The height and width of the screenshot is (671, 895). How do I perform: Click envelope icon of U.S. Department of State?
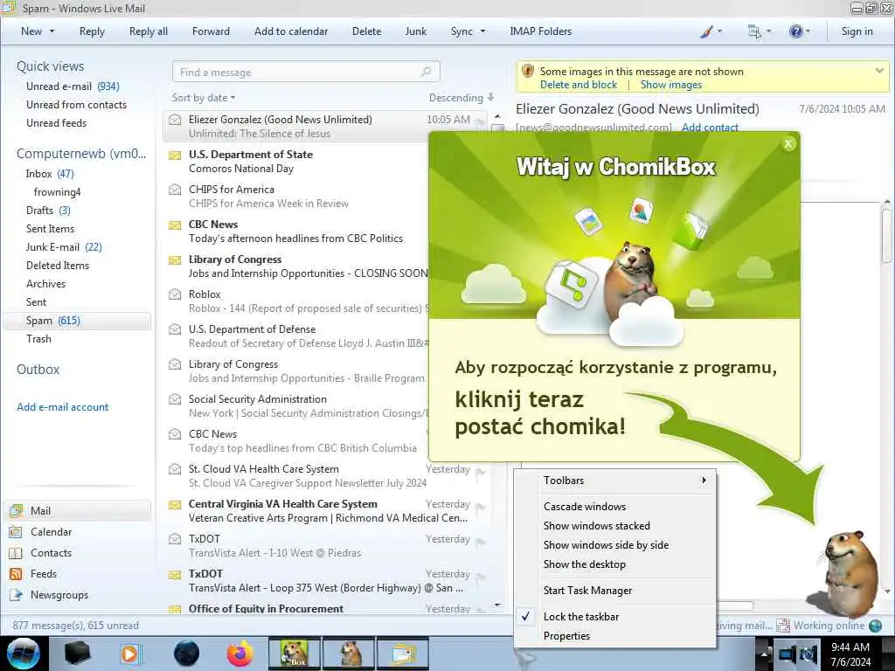point(175,156)
